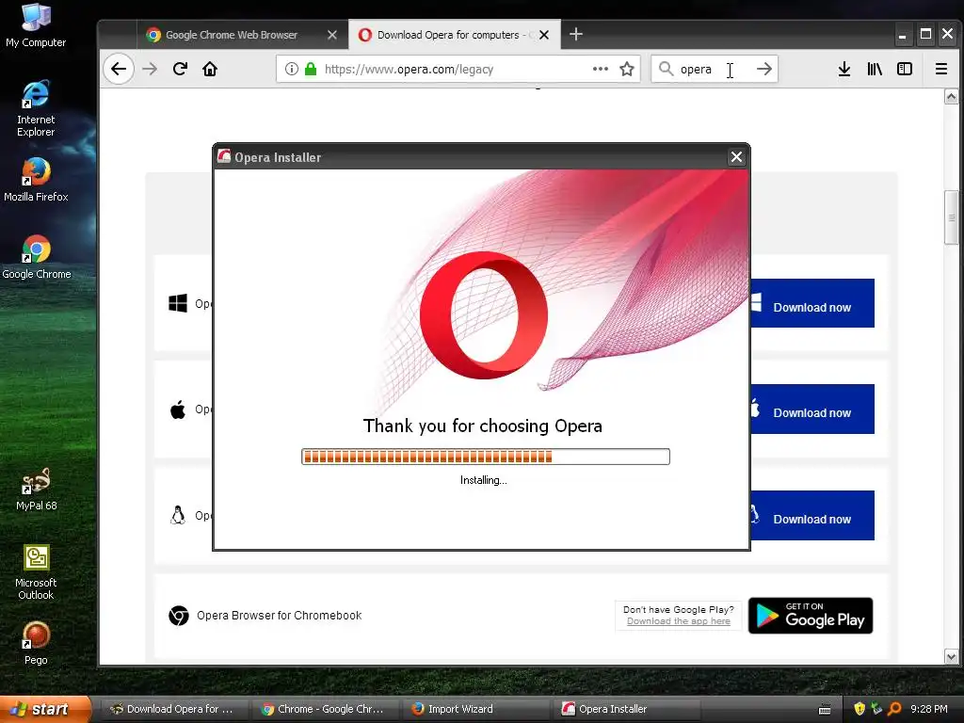Image resolution: width=964 pixels, height=723 pixels.
Task: Click Download now for Linux
Action: tap(812, 515)
